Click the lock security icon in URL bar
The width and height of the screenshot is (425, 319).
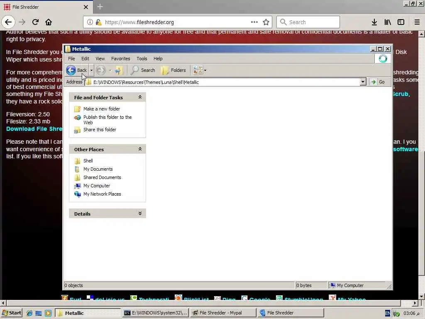99,22
